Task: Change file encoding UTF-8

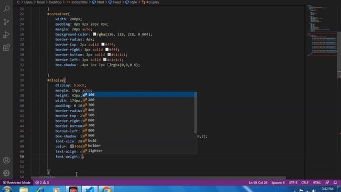Action: point(293,182)
